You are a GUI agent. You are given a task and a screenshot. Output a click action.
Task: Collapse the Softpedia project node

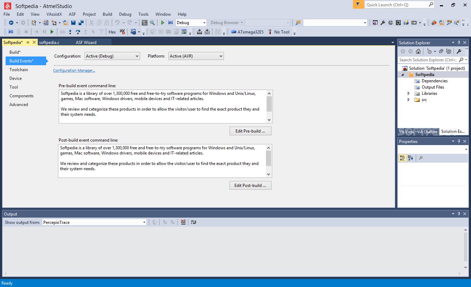402,75
